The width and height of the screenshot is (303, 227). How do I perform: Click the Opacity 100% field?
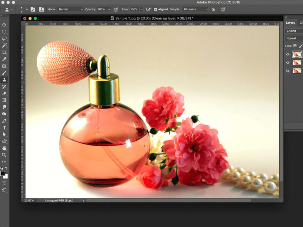tap(102, 9)
